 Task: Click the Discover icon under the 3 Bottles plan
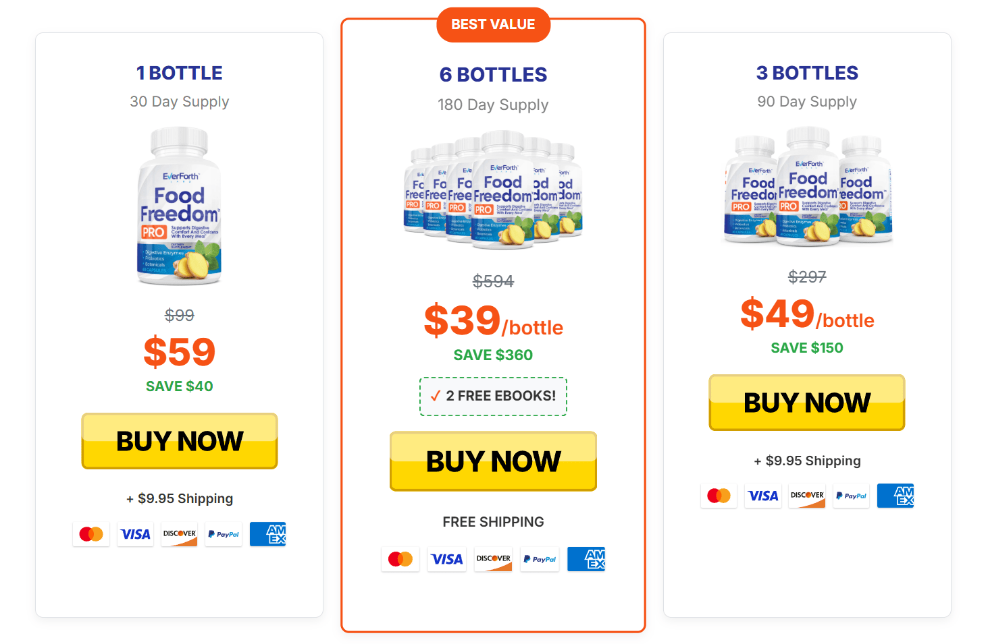pos(806,496)
